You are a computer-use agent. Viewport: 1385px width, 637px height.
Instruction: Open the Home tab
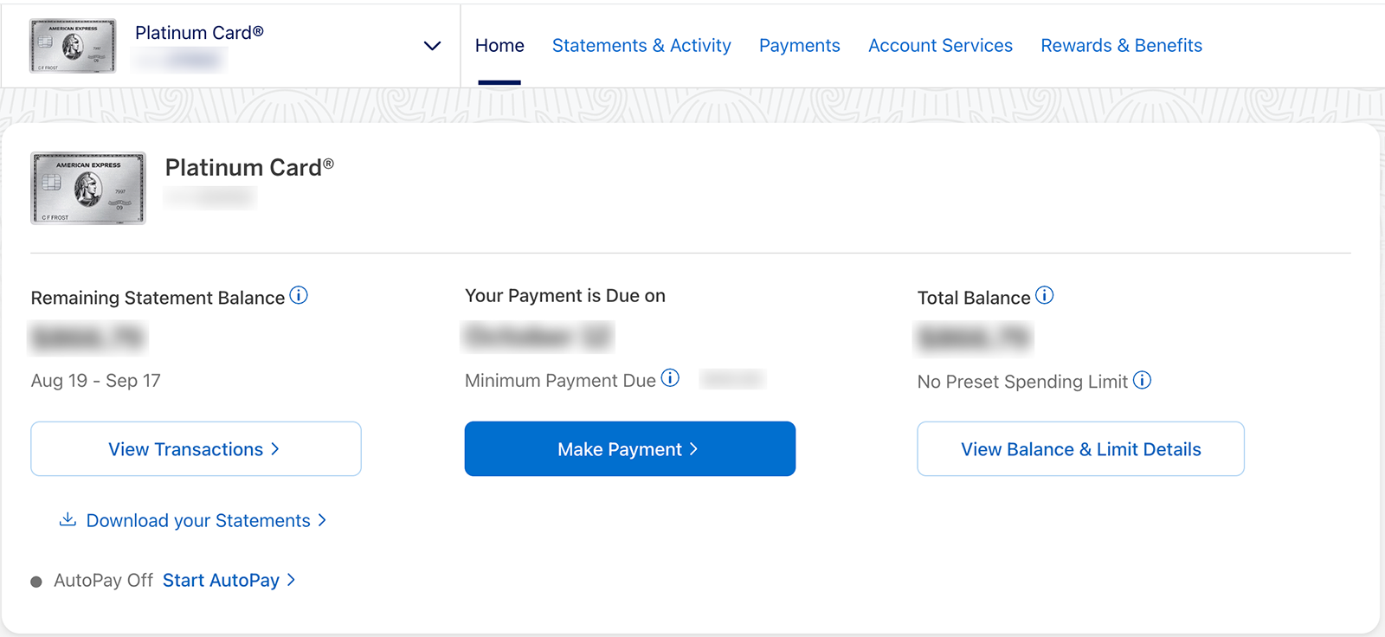tap(499, 46)
